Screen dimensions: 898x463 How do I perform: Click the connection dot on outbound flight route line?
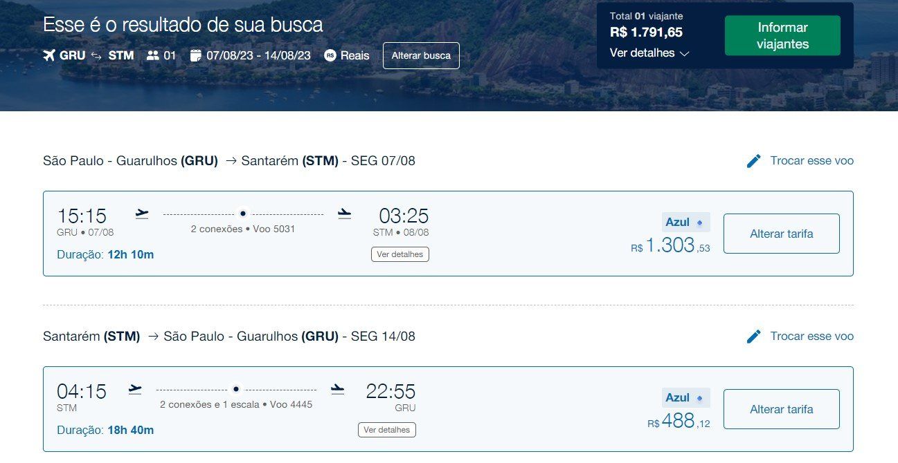243,214
